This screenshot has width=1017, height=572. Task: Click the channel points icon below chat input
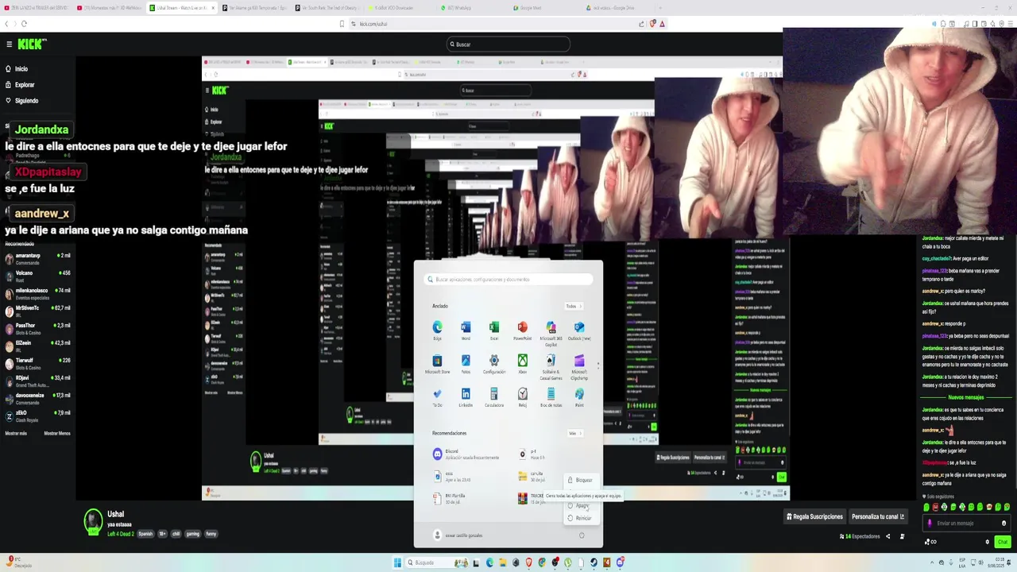930,542
